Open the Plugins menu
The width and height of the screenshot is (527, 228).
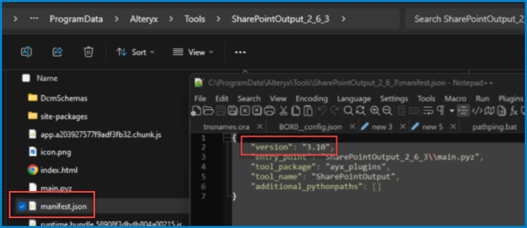[510, 99]
